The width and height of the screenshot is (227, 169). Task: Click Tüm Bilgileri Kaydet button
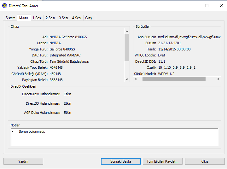(163, 161)
